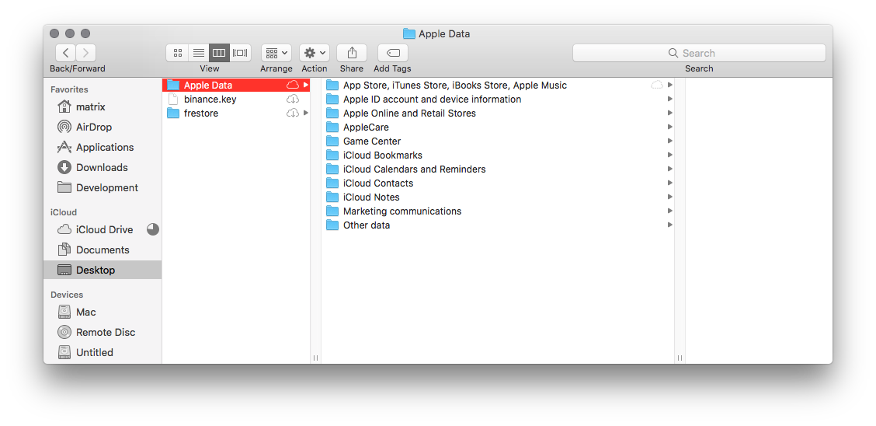Click cloud status icon beside Apple Data

tap(293, 85)
